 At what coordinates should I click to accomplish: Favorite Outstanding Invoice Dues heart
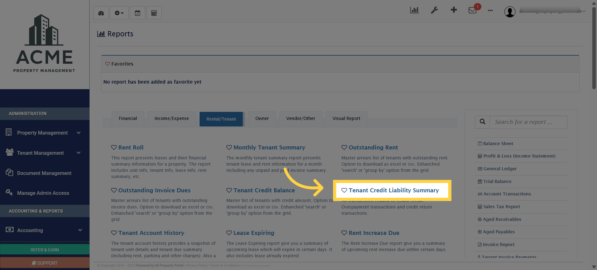pos(114,190)
